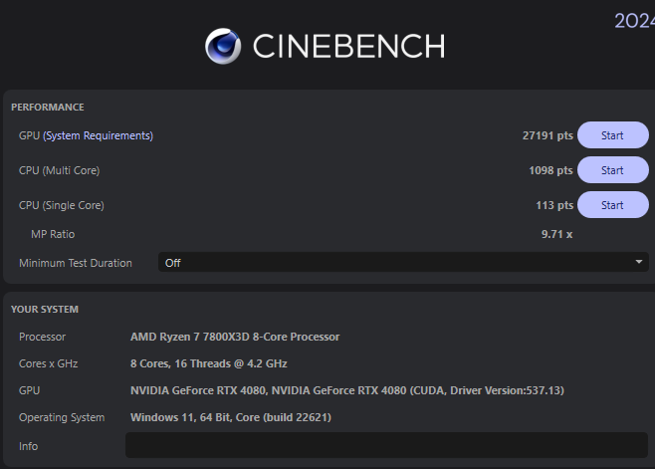This screenshot has height=469, width=655.
Task: Click the Minimum Test Duration label
Action: click(76, 263)
